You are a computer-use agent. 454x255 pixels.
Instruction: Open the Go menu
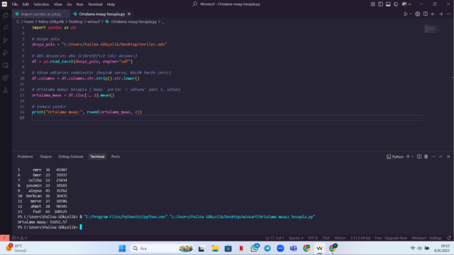point(69,5)
